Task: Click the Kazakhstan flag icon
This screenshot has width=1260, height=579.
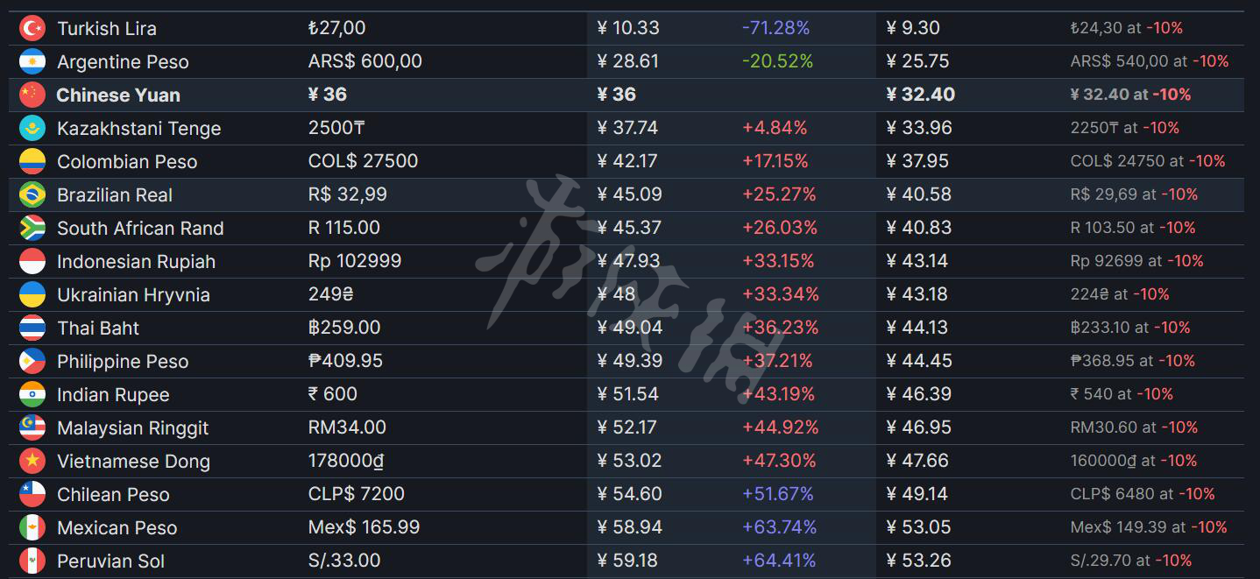Action: [32, 128]
